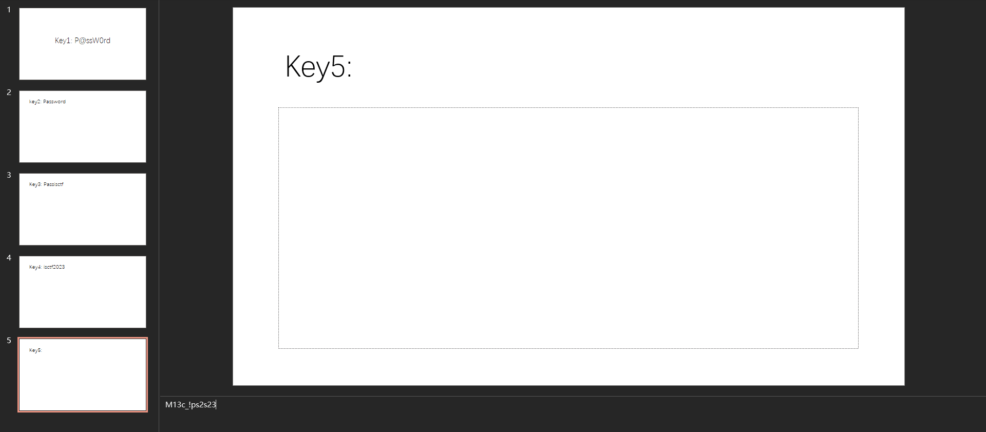Click blank white area below the content placeholder
Screen dimensions: 986x432
pyautogui.click(x=568, y=367)
